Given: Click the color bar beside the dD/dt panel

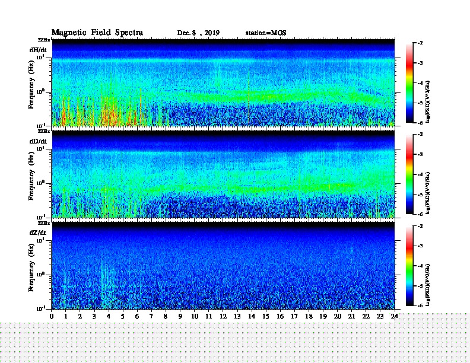Looking at the screenshot, I should click(x=409, y=174).
